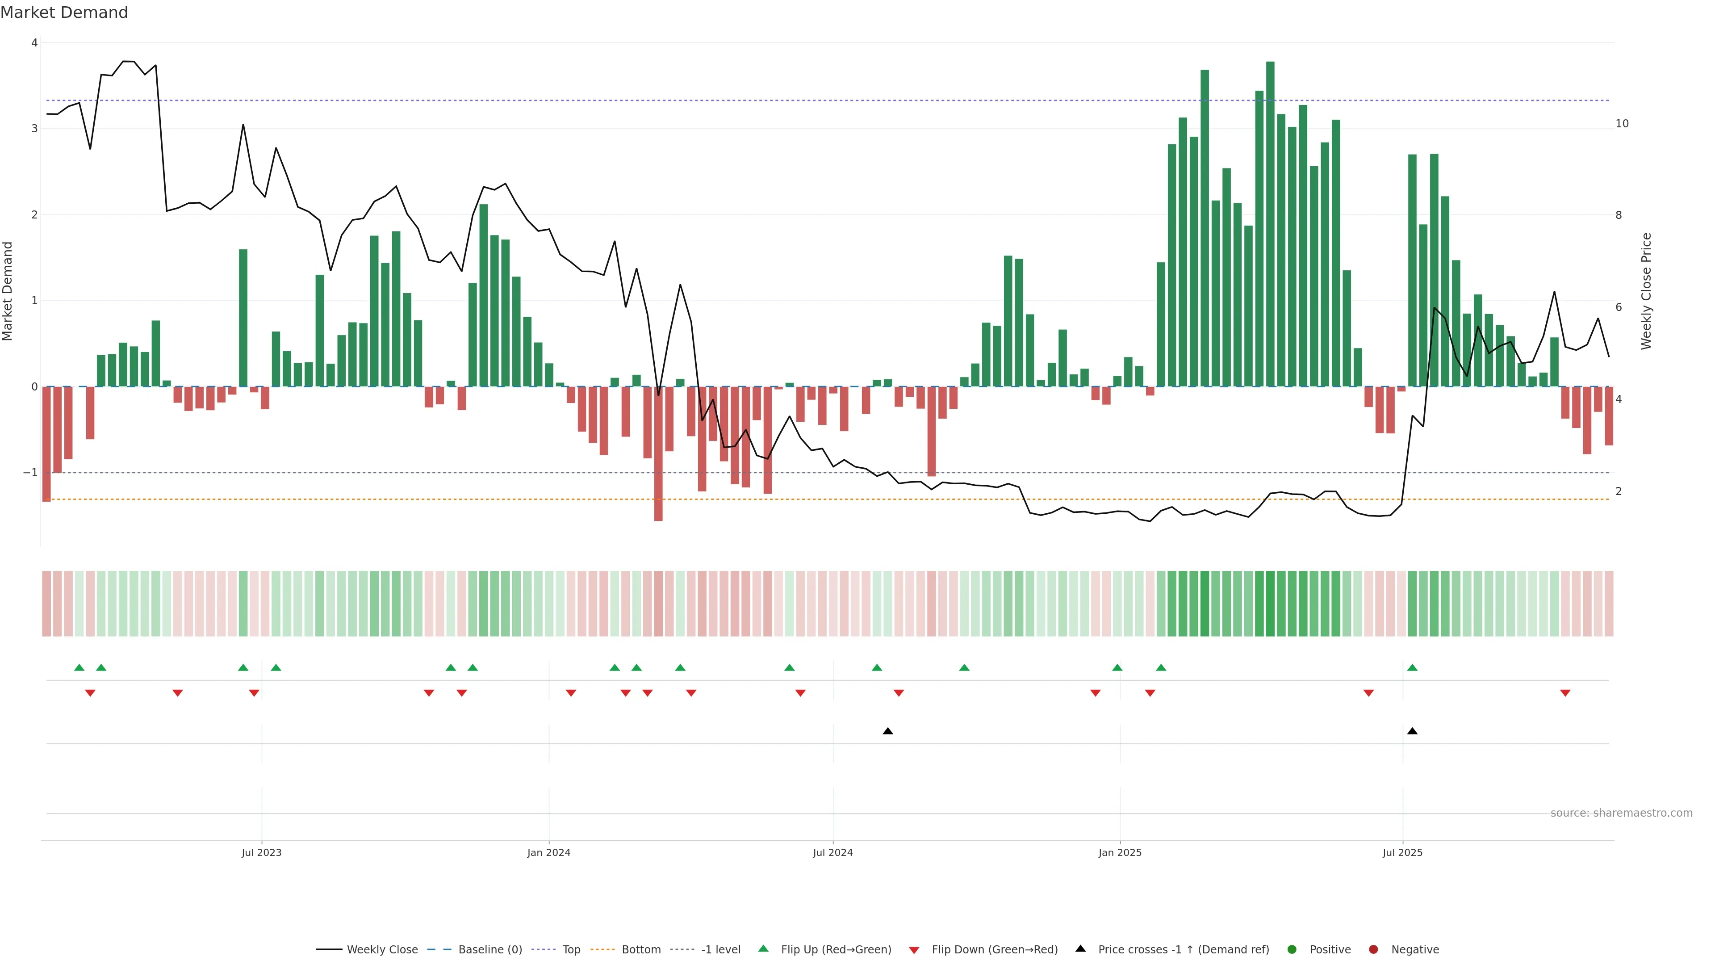
Task: Click Flip Up green triangle legend icon
Action: [764, 949]
